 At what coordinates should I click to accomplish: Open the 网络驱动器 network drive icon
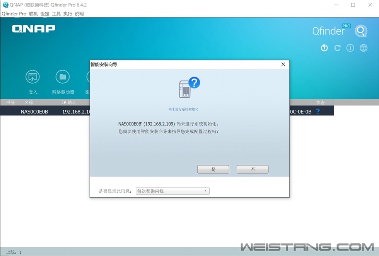(x=63, y=77)
